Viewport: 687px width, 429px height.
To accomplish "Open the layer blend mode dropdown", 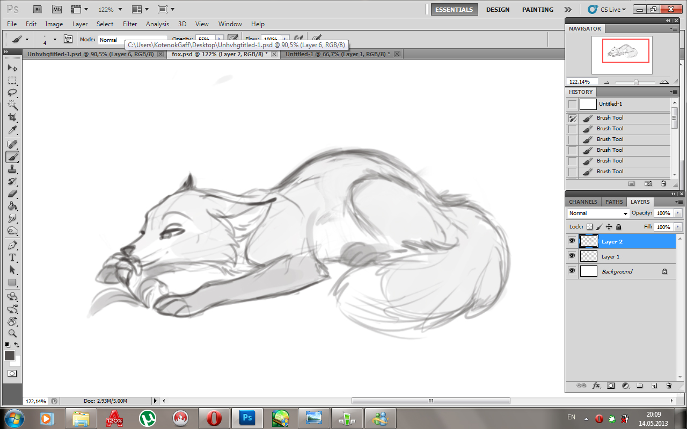I will [x=598, y=213].
